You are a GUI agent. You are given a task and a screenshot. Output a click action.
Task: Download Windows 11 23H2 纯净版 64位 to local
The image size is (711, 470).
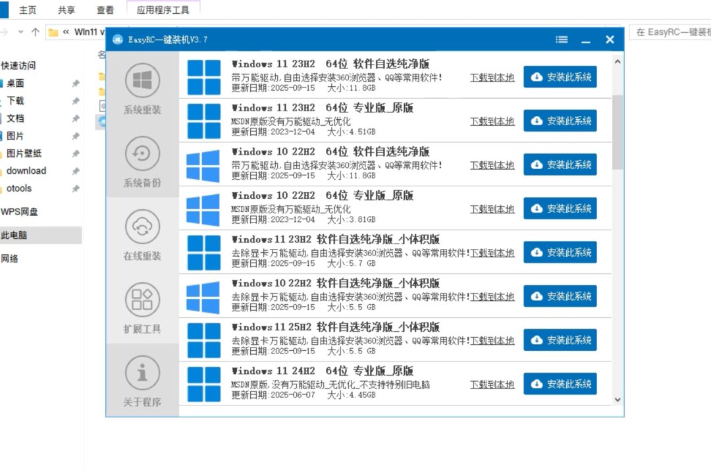pos(492,78)
